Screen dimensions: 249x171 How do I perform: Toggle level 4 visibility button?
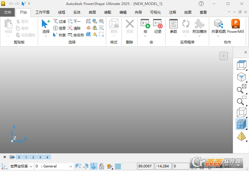tap(47, 157)
